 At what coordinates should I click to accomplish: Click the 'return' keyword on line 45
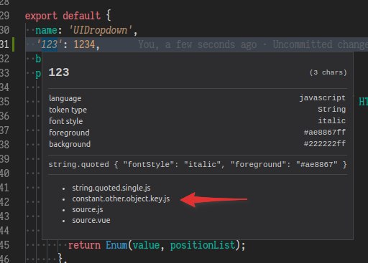84,245
